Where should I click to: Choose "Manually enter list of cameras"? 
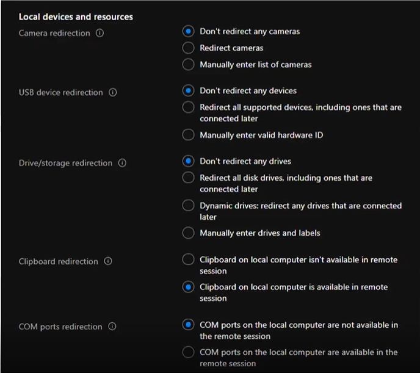point(189,65)
